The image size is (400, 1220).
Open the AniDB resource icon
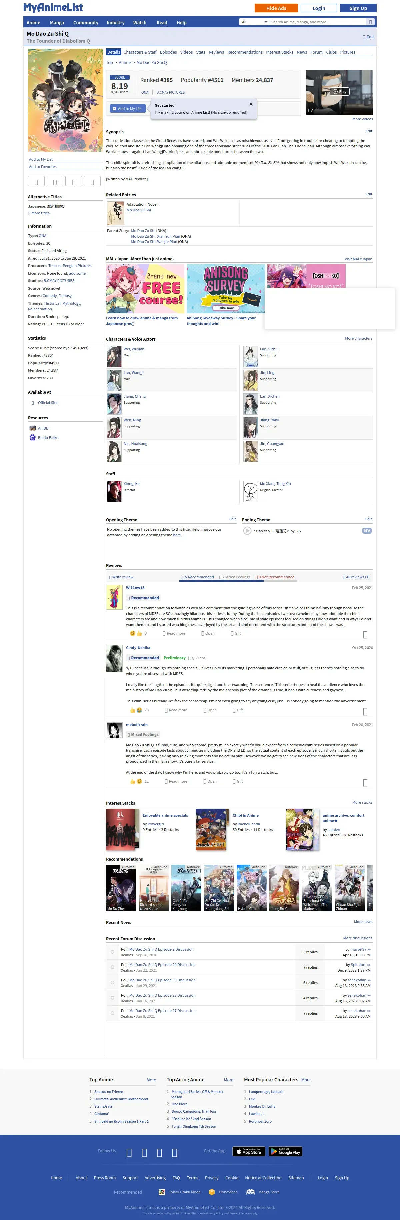(33, 428)
